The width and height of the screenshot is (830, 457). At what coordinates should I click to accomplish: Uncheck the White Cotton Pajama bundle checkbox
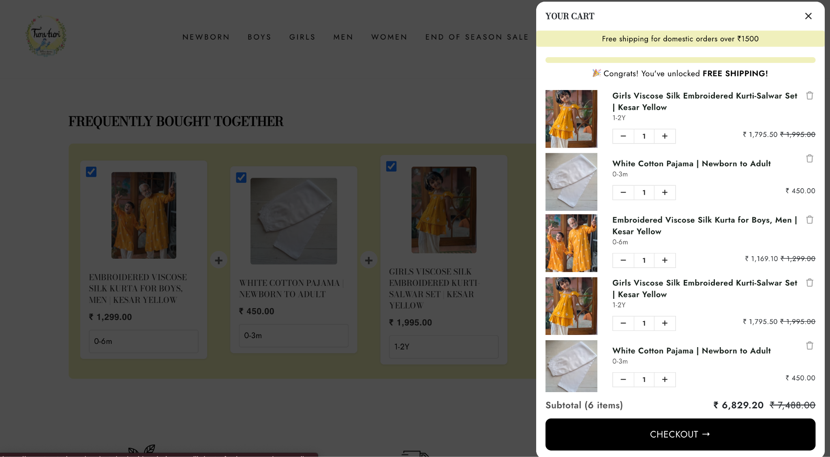241,178
